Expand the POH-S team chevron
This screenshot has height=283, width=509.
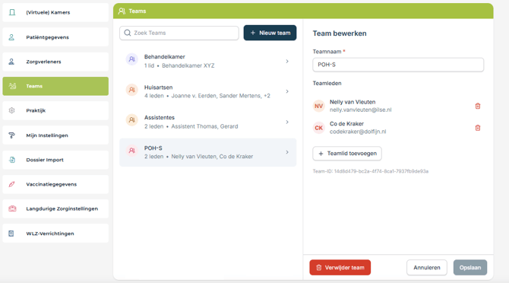287,152
